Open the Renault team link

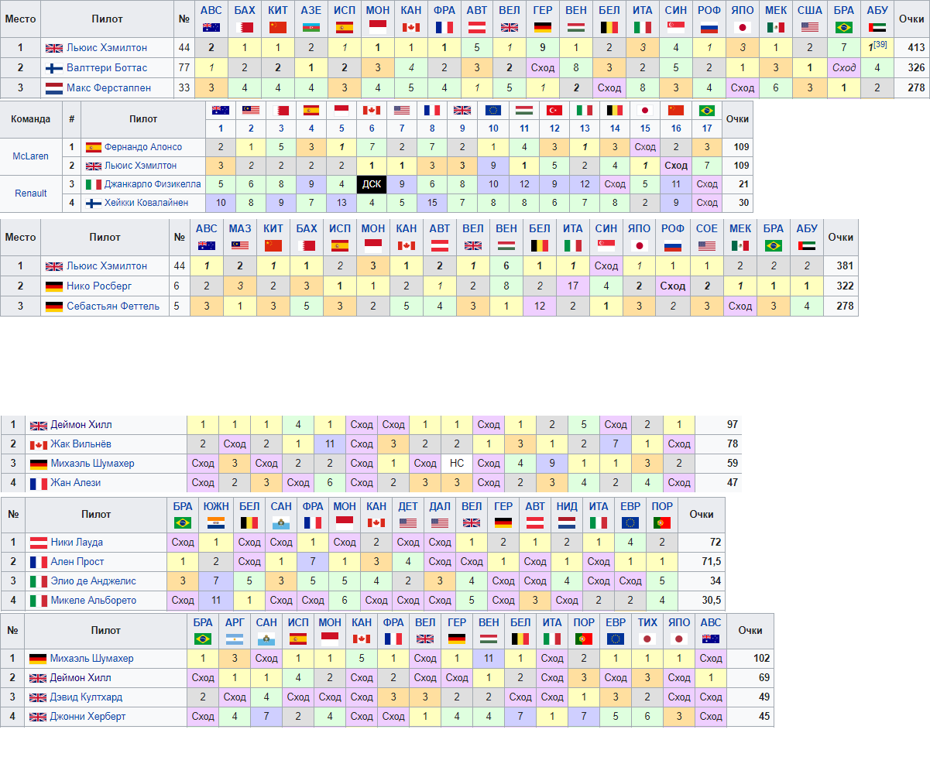click(x=31, y=193)
